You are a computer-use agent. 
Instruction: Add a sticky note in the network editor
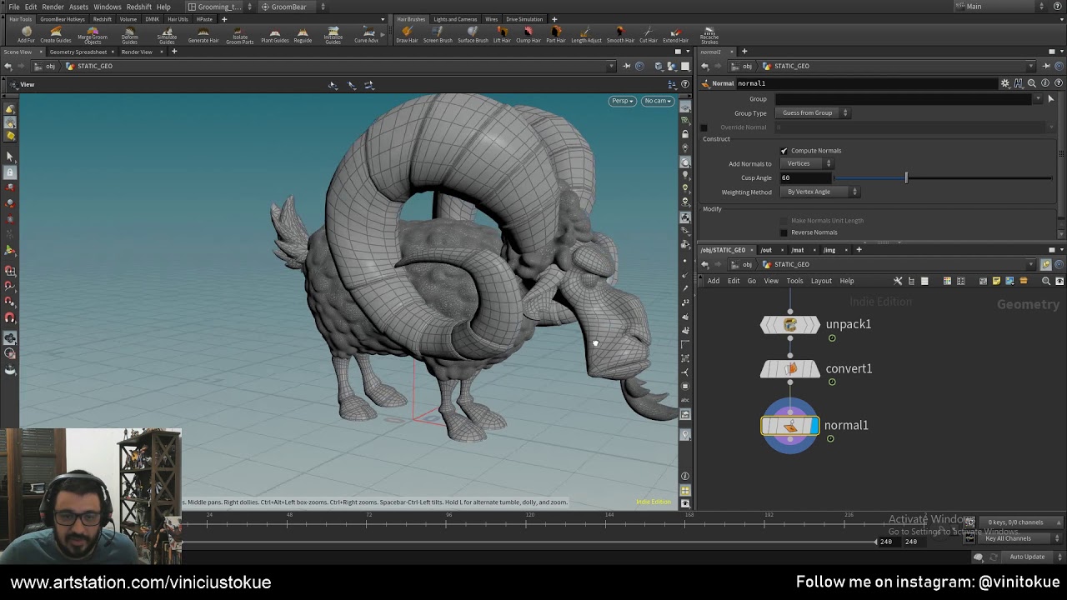996,281
